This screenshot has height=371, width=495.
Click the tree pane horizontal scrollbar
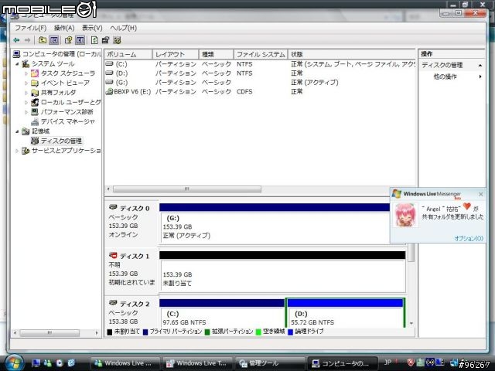(49, 333)
